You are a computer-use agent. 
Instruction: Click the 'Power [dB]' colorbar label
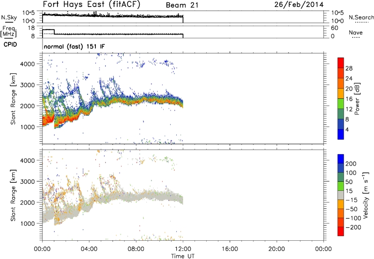pos(357,99)
